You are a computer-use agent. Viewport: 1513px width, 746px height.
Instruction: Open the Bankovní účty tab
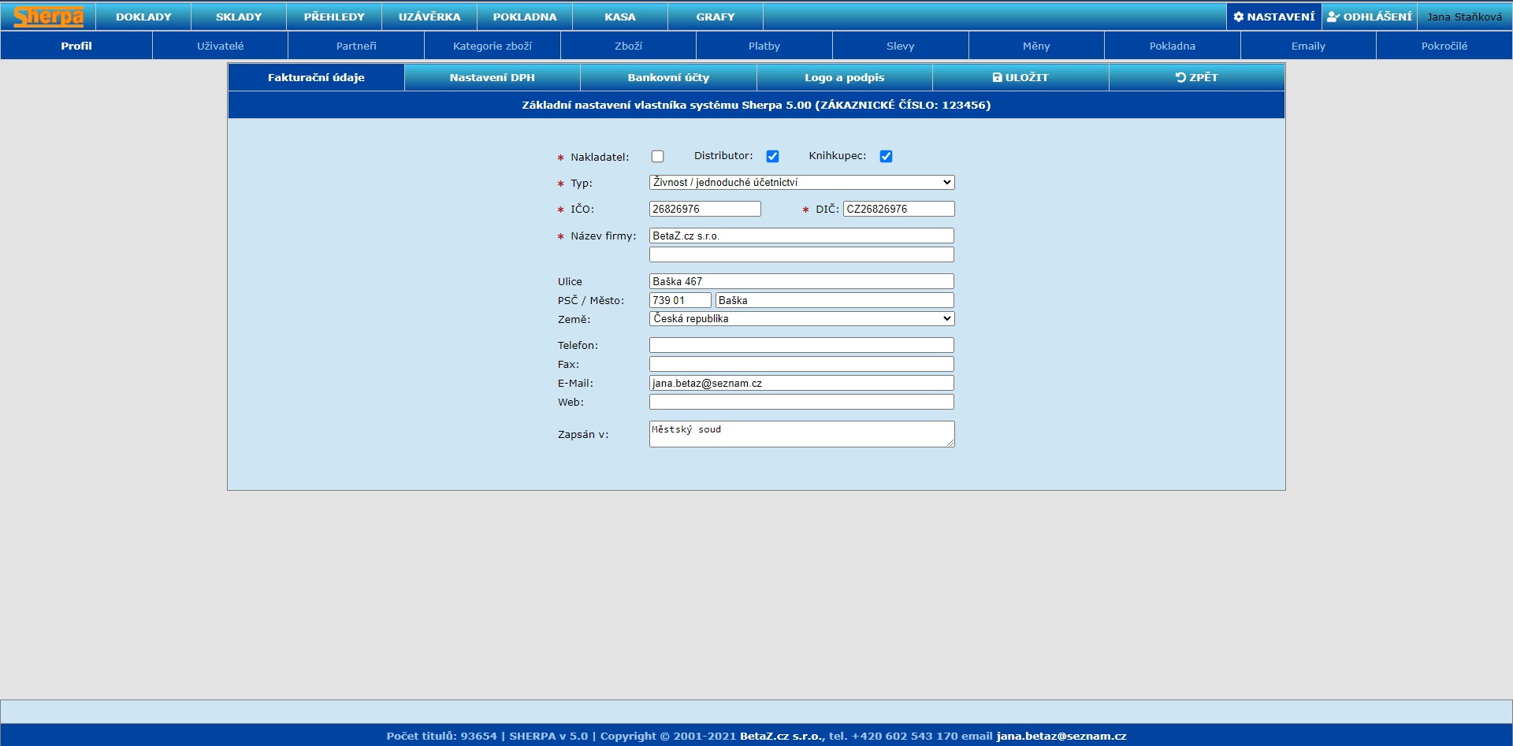[668, 77]
